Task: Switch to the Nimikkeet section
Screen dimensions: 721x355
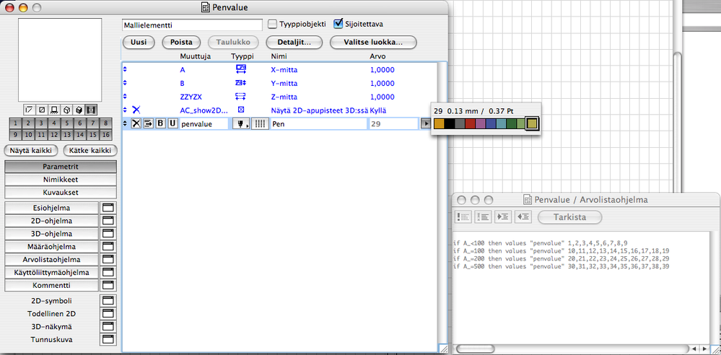Action: pos(61,180)
